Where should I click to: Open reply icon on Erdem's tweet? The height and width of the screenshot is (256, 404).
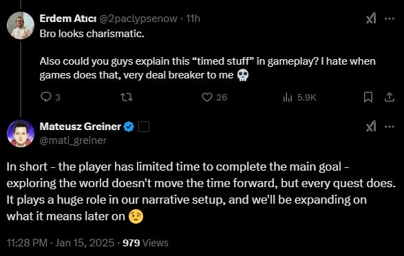click(x=46, y=97)
